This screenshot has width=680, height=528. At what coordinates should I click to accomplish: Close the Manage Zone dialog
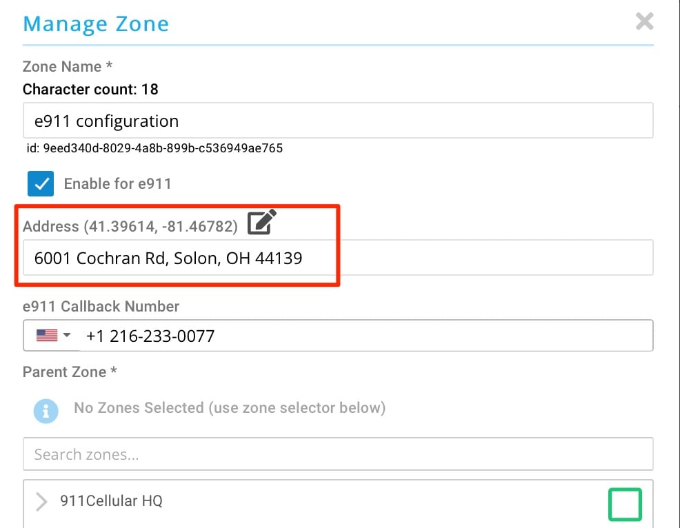[x=644, y=21]
